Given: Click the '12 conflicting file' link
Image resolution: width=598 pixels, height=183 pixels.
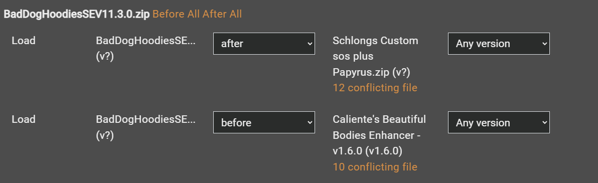Looking at the screenshot, I should (375, 88).
